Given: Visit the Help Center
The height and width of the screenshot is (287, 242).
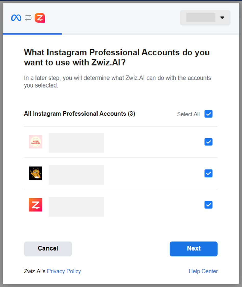Looking at the screenshot, I should coord(203,271).
